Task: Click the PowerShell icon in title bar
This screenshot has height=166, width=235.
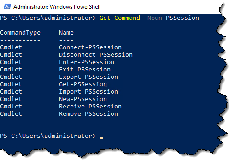Action: coord(7,7)
